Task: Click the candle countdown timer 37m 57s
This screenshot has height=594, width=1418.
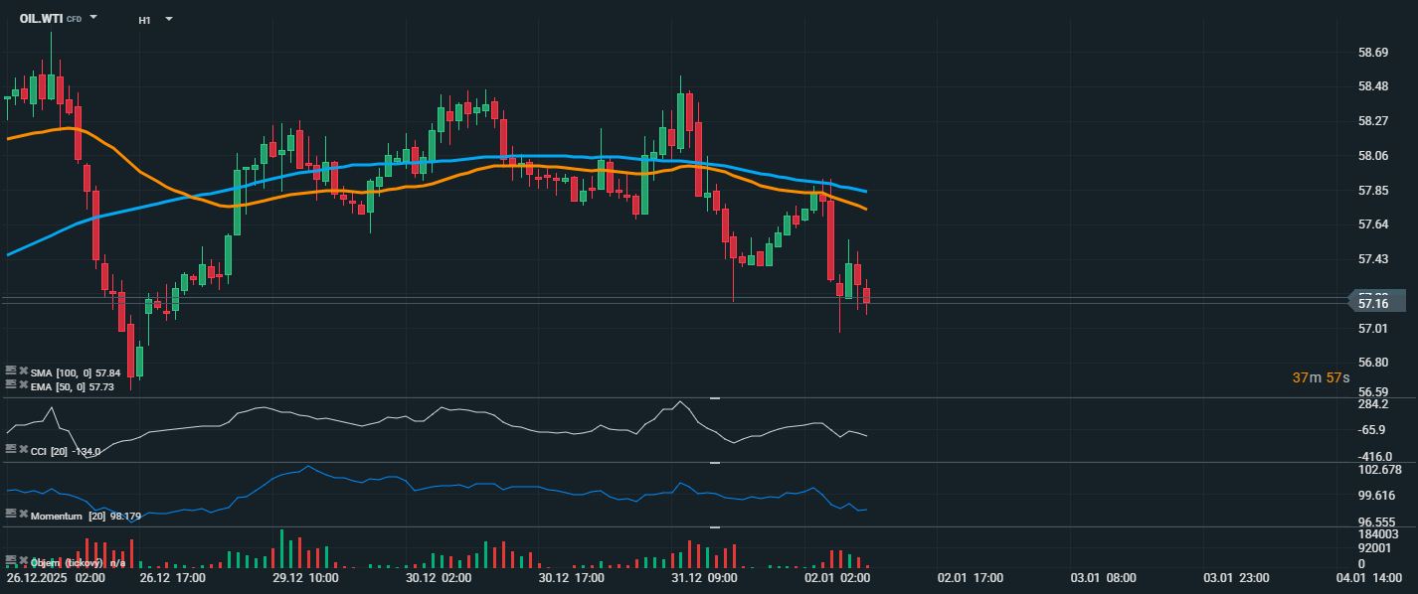Action: [1321, 378]
